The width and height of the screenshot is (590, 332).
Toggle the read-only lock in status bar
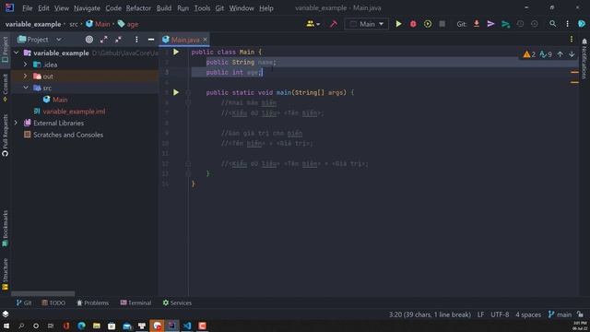(x=580, y=314)
